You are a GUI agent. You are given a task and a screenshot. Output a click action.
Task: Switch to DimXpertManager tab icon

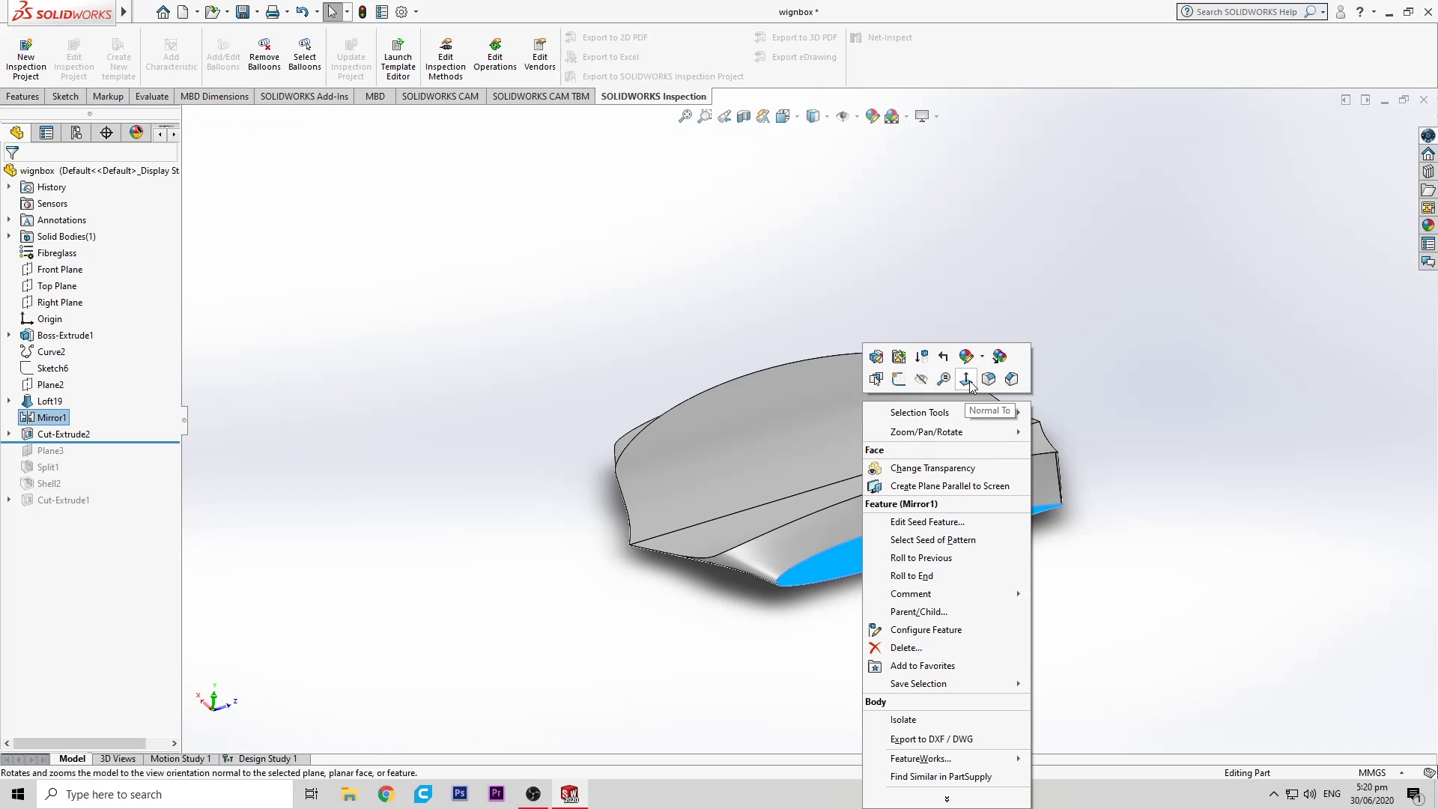pos(106,133)
